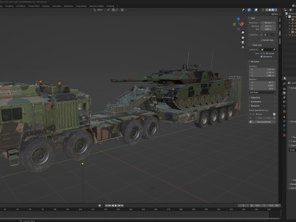Open the Rendering workspace tab
This screenshot has width=296, height=222.
68,6
